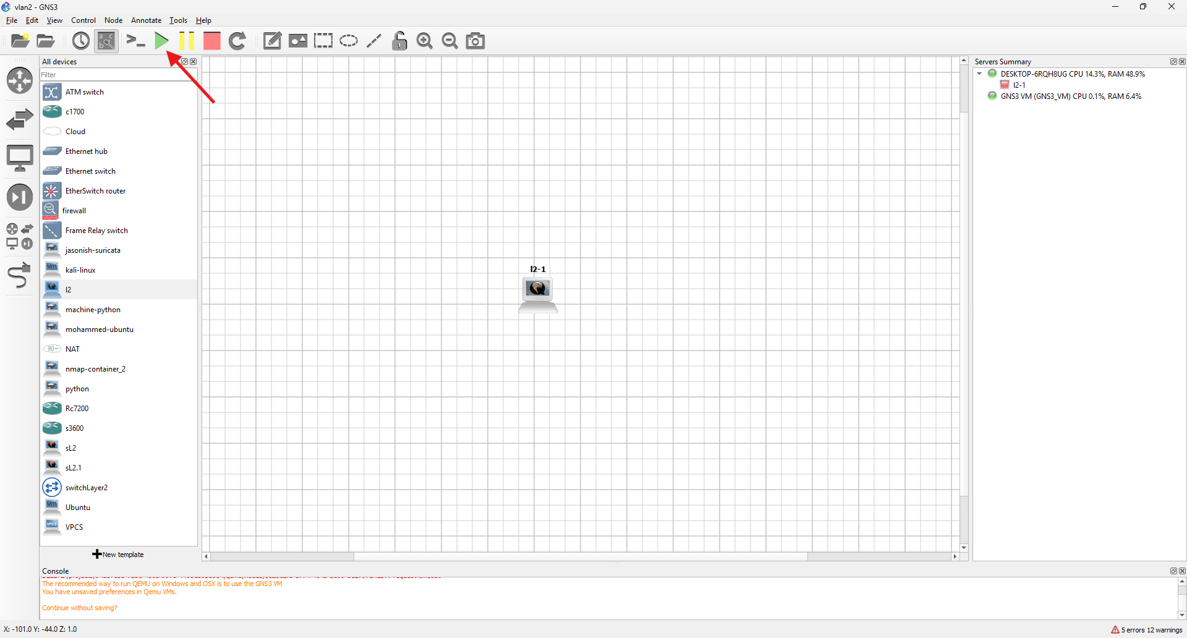Open the Annotate menu

(x=146, y=20)
